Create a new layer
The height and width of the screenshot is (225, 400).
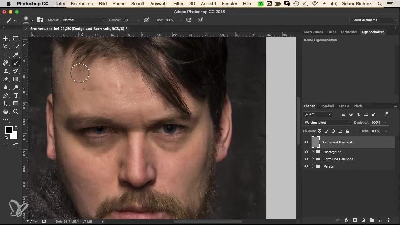[x=380, y=220]
